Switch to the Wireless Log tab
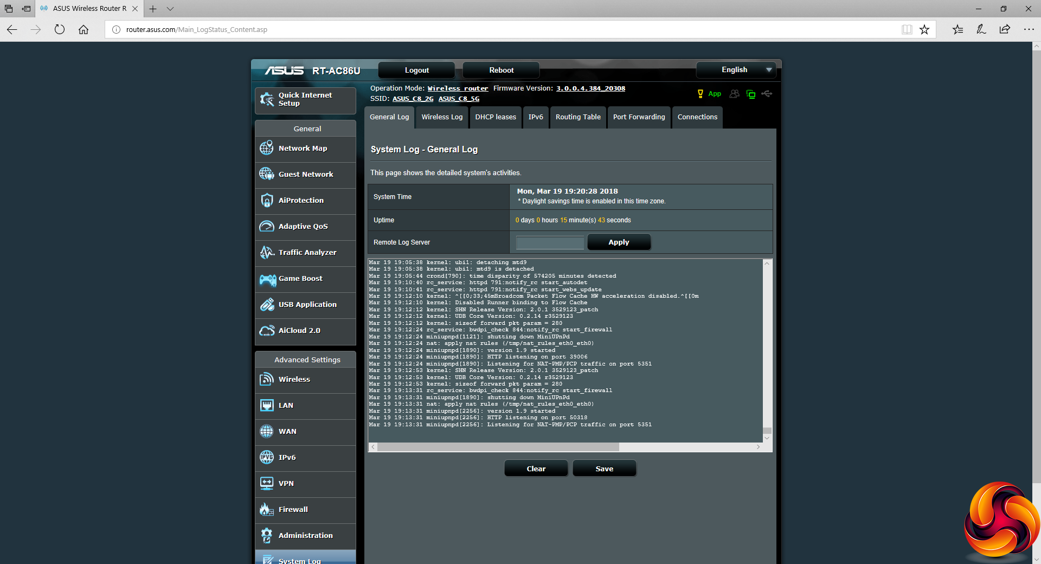 coord(442,117)
